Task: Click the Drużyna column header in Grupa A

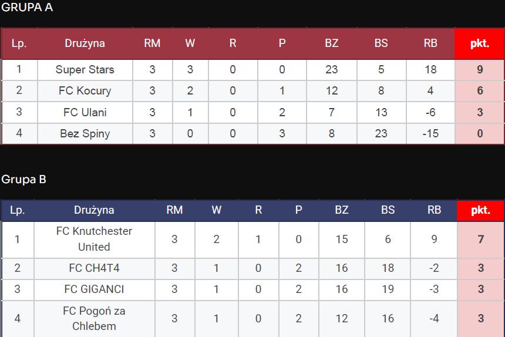Action: 85,43
